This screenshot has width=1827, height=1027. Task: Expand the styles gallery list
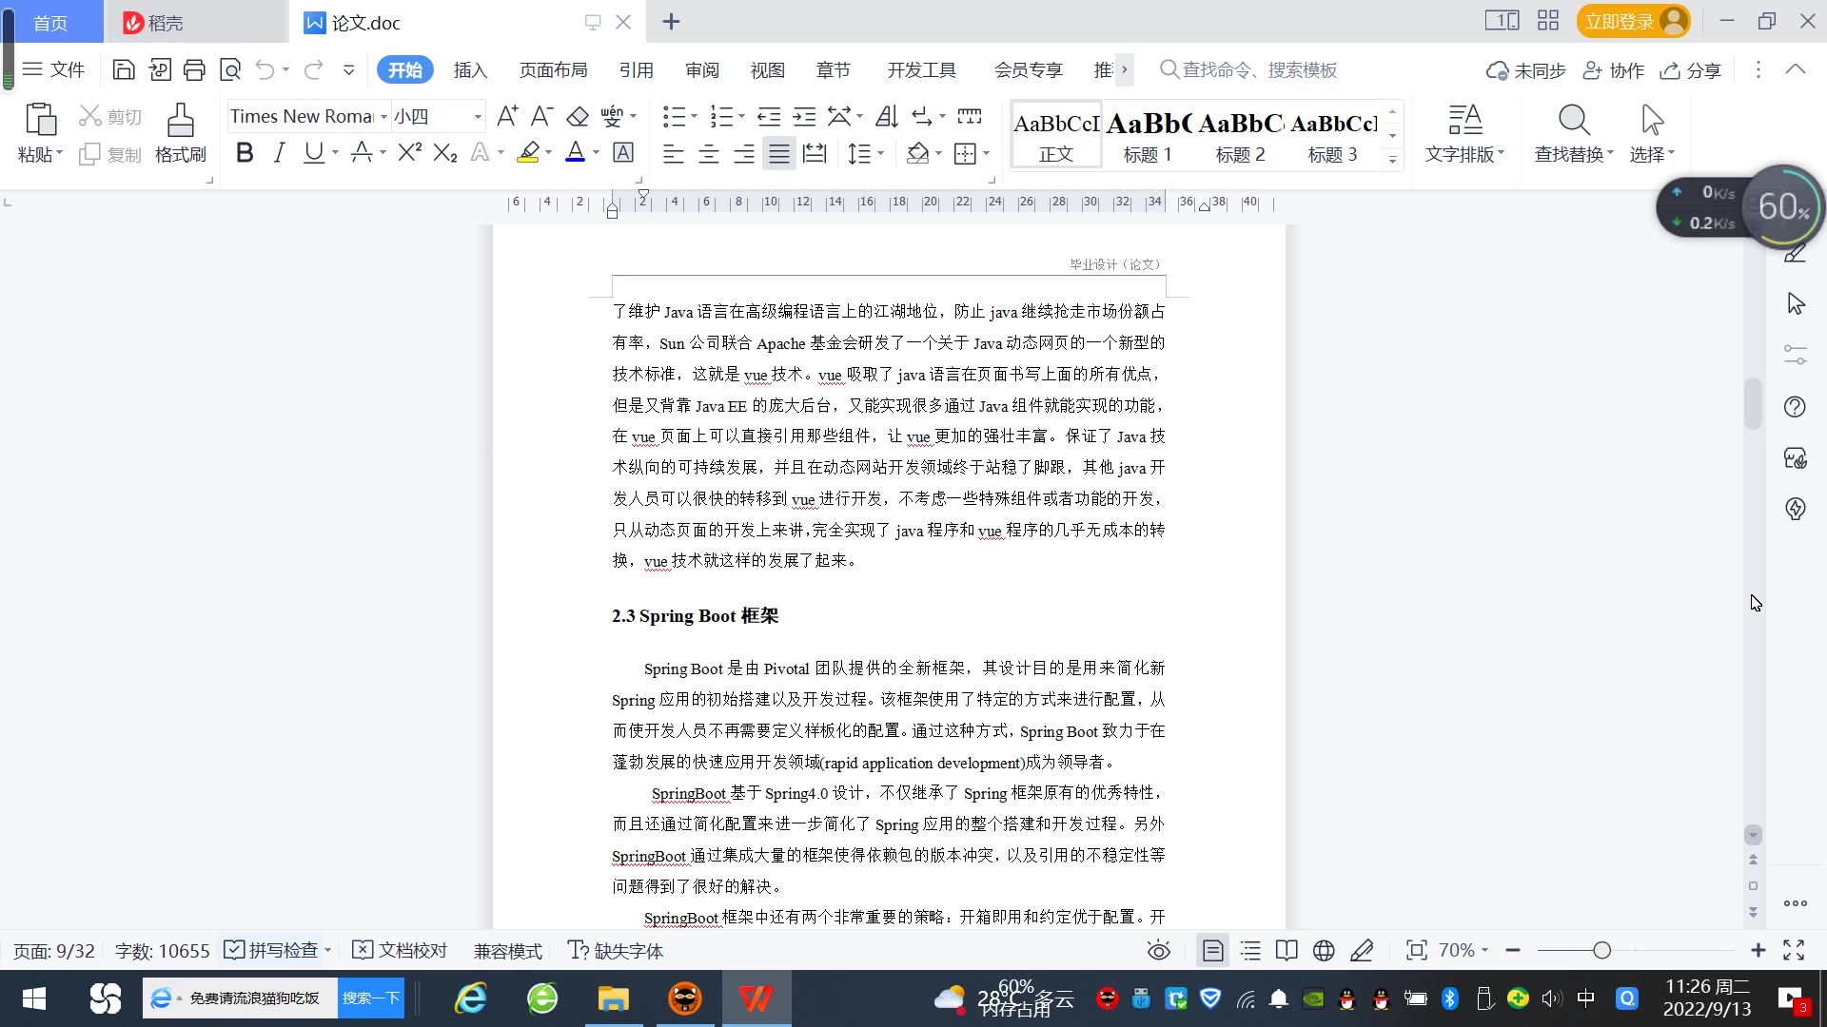pyautogui.click(x=1392, y=160)
